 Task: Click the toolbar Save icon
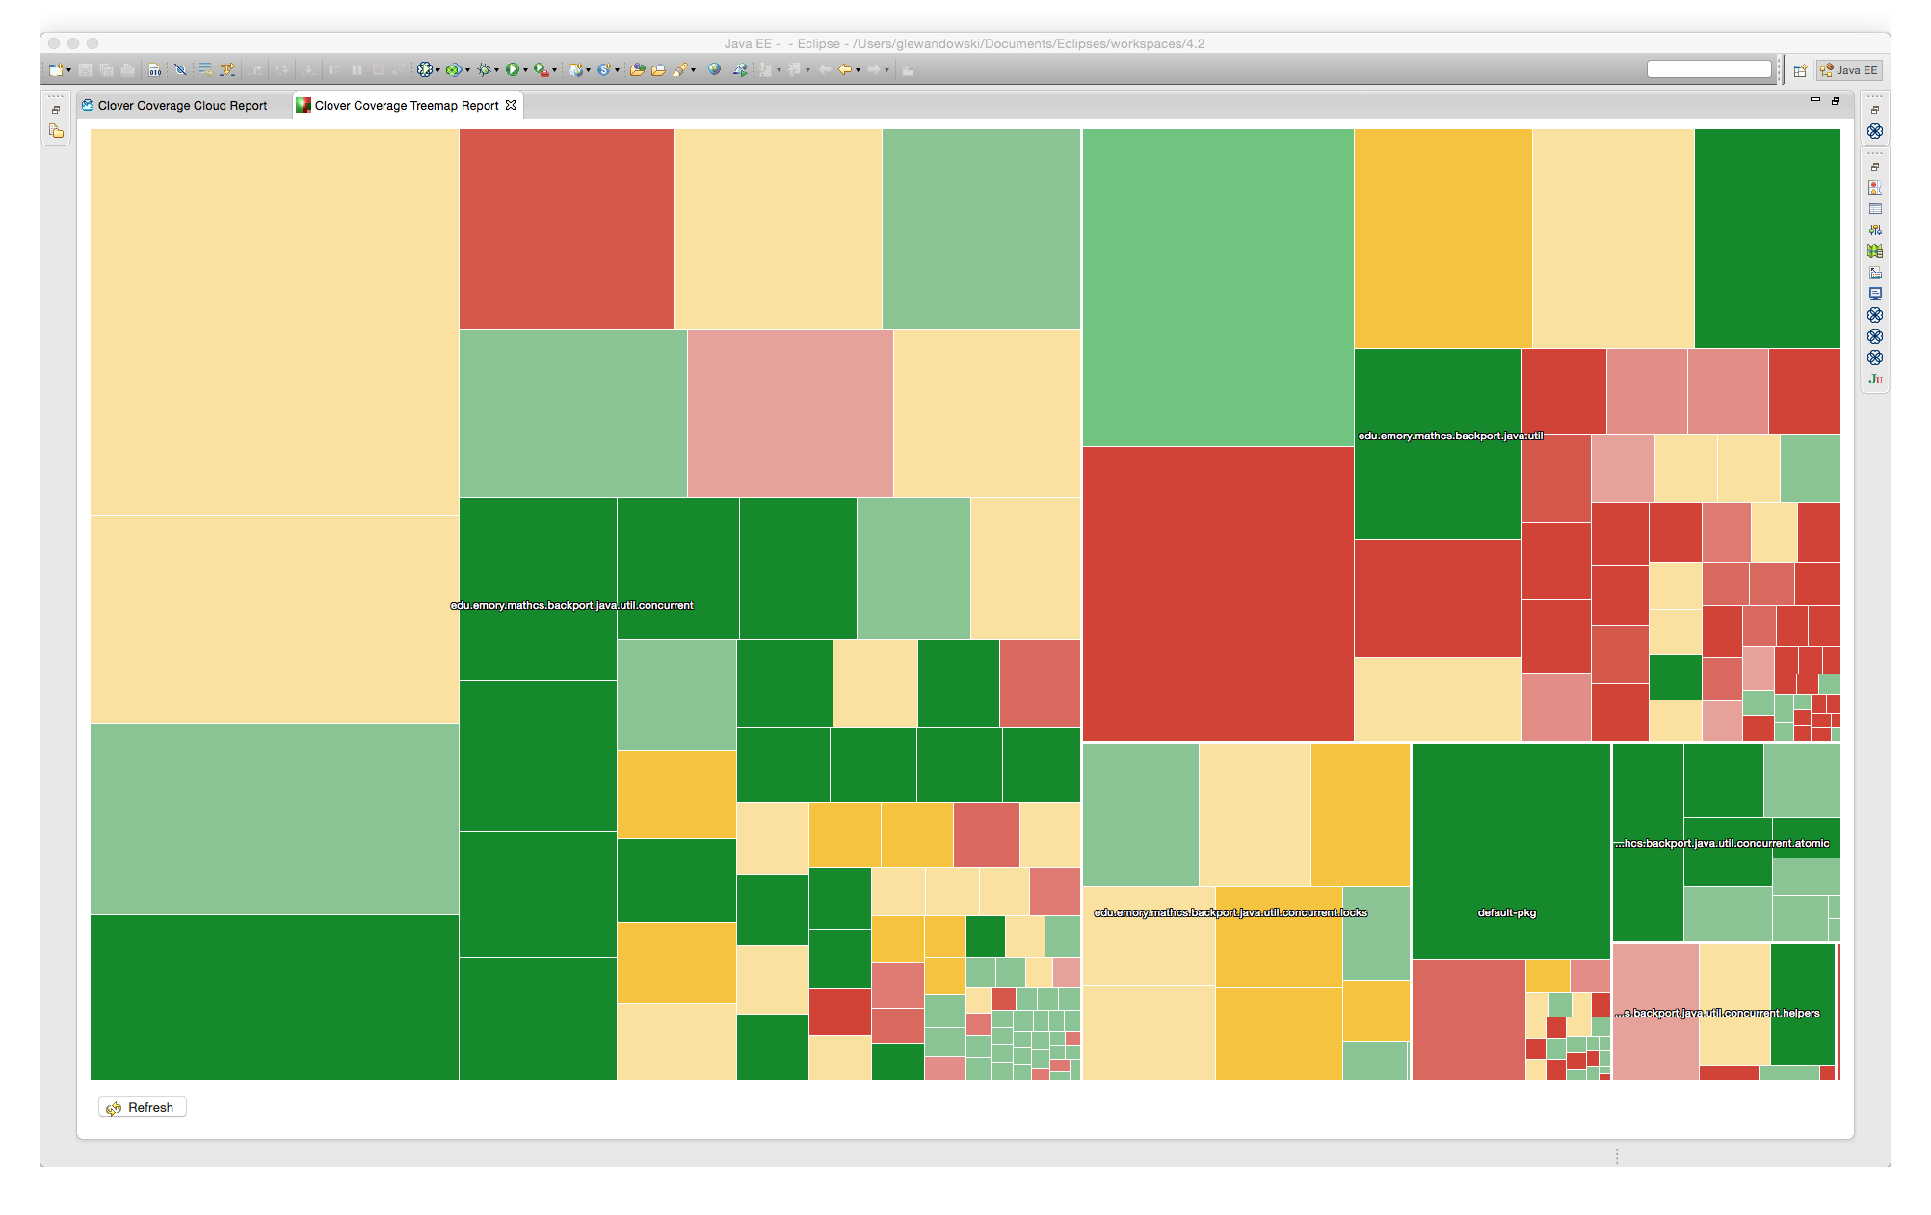[86, 73]
